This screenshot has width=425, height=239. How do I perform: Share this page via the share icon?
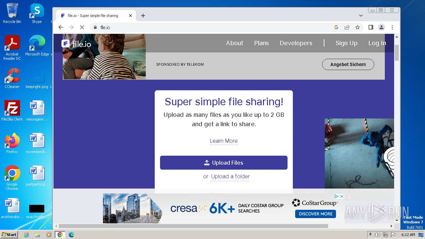347,27
